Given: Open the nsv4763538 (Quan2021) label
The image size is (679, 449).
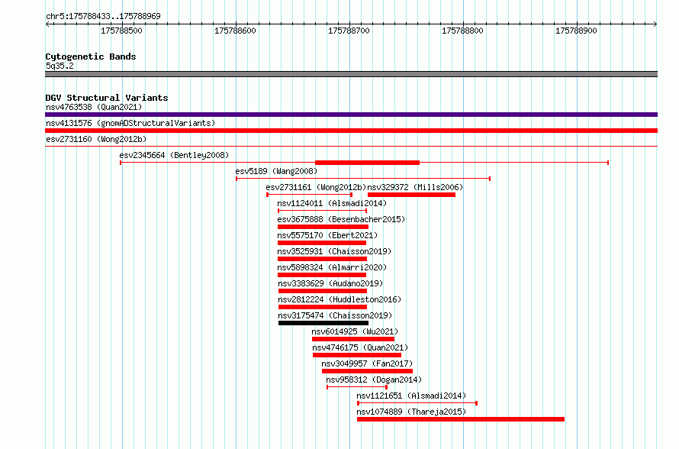Looking at the screenshot, I should tap(94, 107).
